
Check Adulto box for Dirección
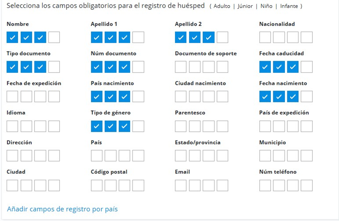[12, 156]
